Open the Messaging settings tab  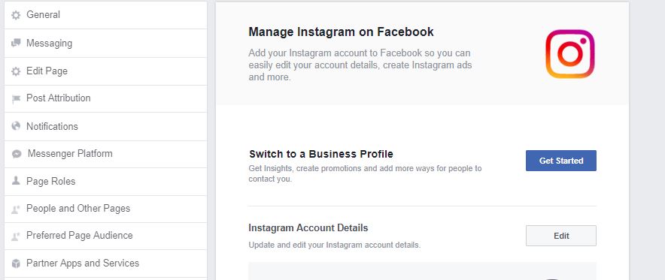[x=105, y=43]
